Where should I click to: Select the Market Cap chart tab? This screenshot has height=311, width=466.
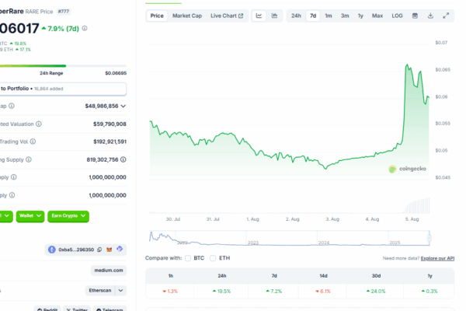point(187,16)
